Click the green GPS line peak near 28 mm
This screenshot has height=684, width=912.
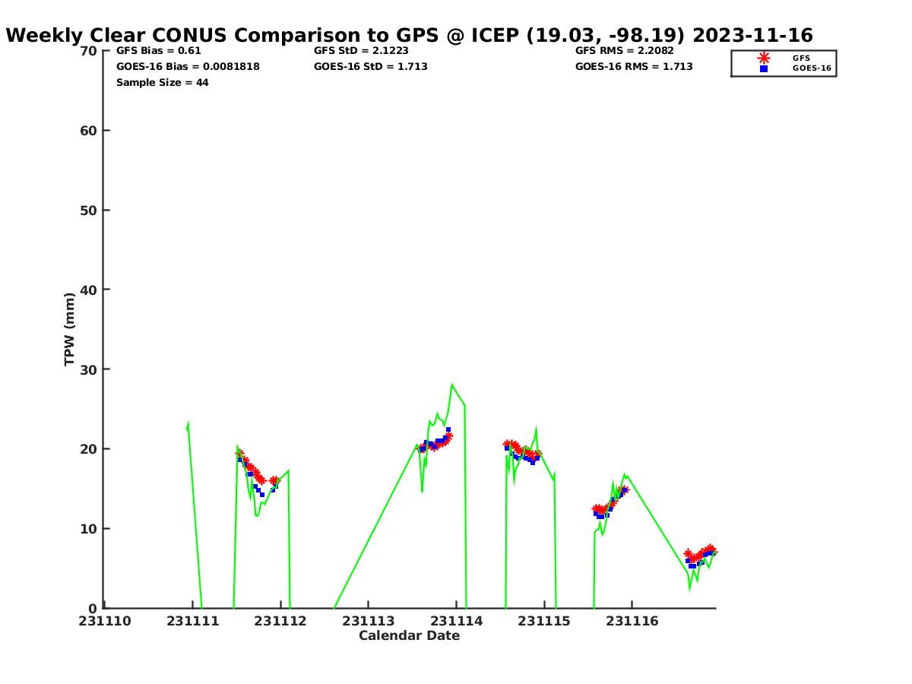(x=452, y=385)
